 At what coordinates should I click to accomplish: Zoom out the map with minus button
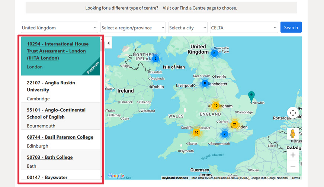tap(293, 167)
